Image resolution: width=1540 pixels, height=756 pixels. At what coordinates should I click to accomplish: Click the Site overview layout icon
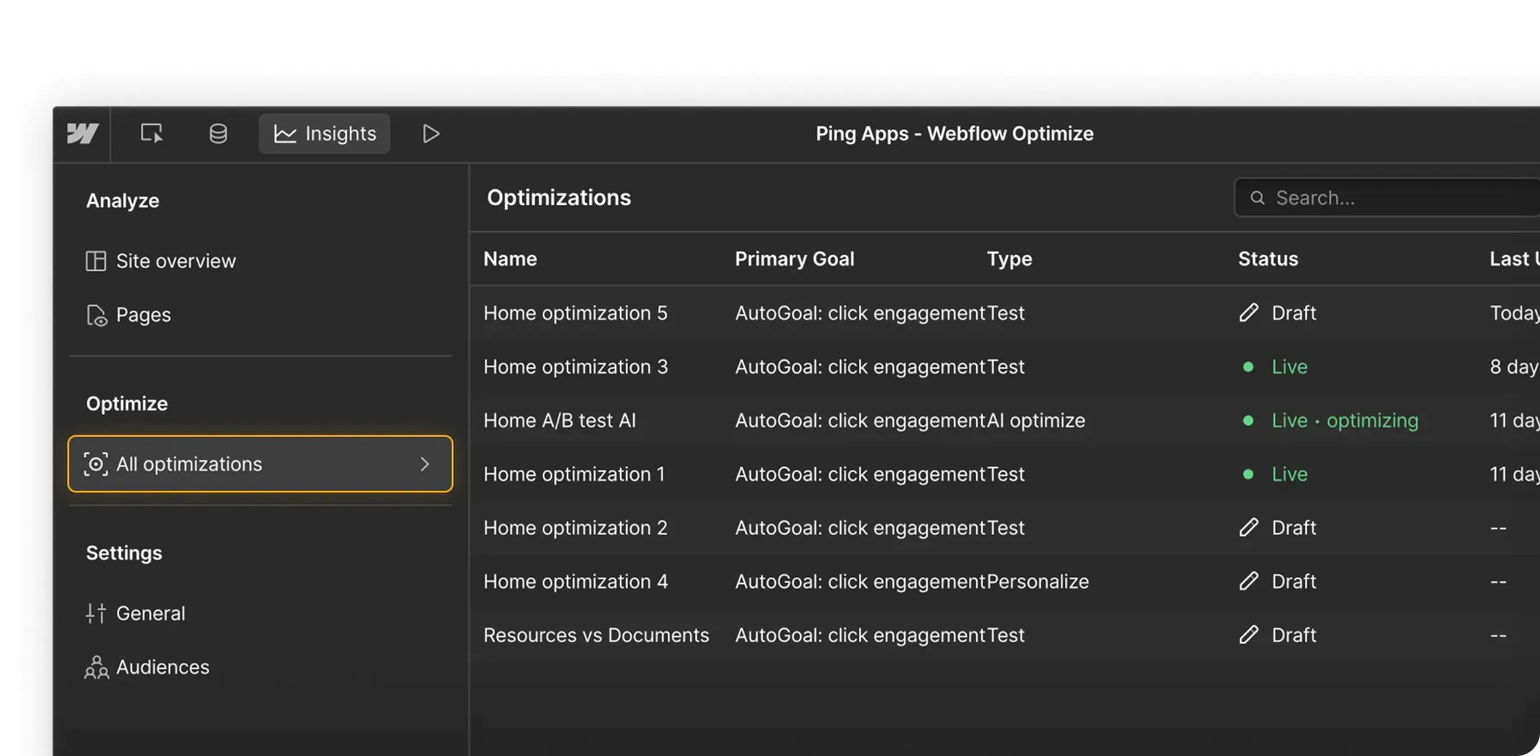click(95, 261)
